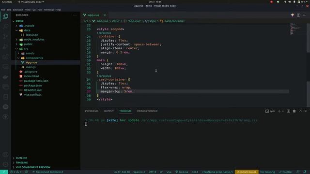Click UTF-8 encoding indicator
This screenshot has width=310, height=174.
point(153,172)
